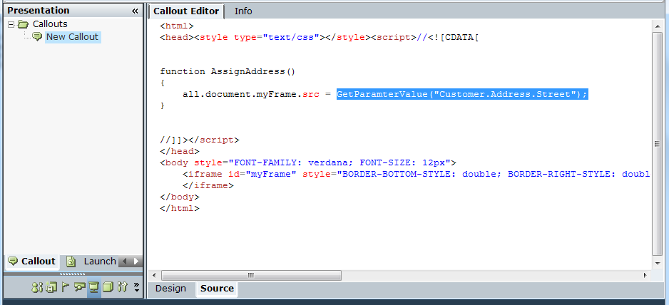Collapse the Presentation panel with double chevron
The width and height of the screenshot is (669, 305).
point(135,11)
